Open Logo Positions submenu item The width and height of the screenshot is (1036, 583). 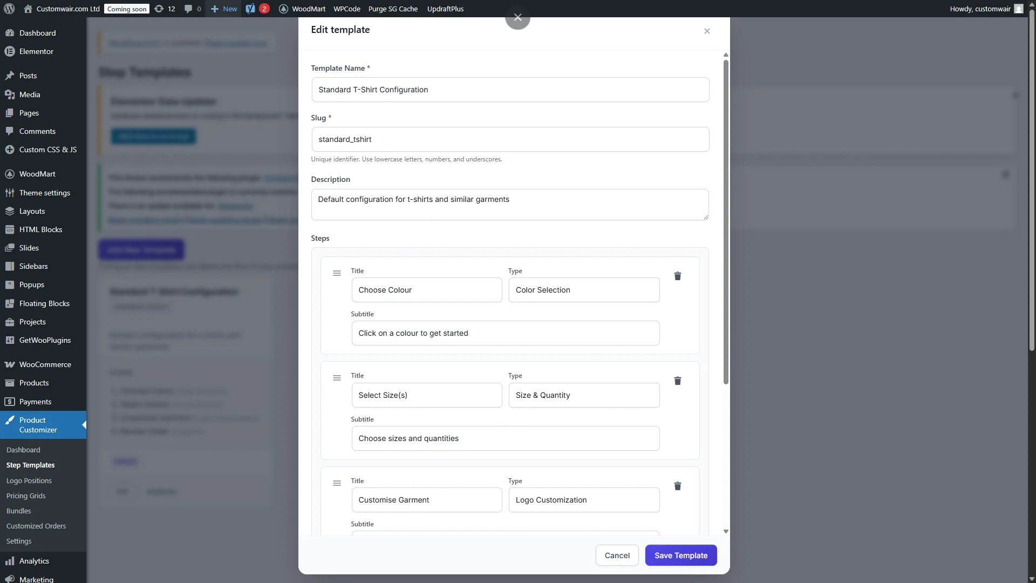point(29,480)
